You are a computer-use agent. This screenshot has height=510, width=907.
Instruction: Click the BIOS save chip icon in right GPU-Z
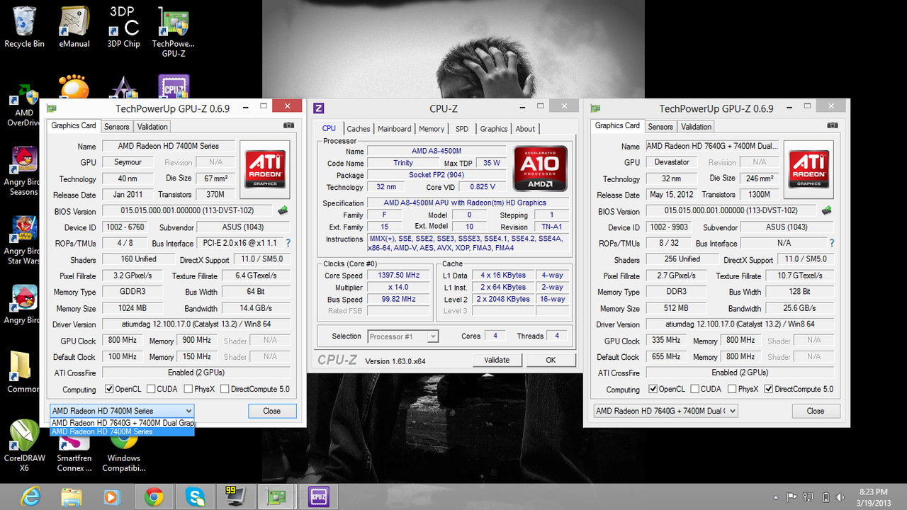pos(826,210)
